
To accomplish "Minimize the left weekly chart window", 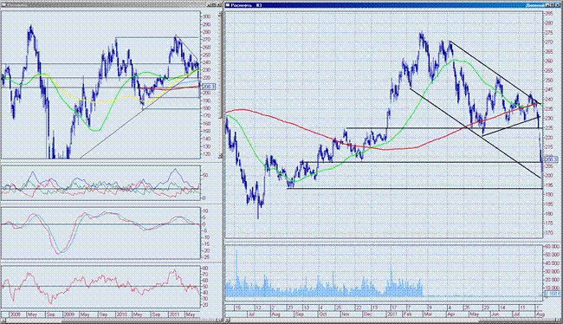I will pyautogui.click(x=210, y=4).
